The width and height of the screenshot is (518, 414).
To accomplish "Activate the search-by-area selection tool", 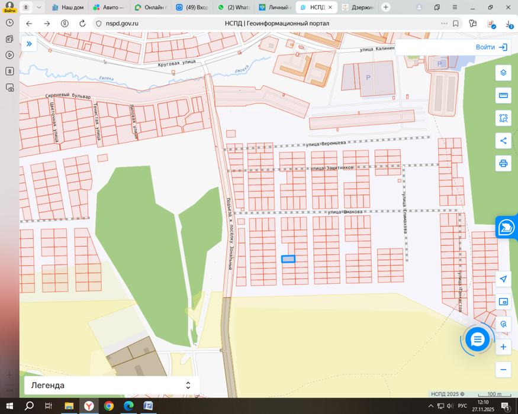I will (503, 118).
